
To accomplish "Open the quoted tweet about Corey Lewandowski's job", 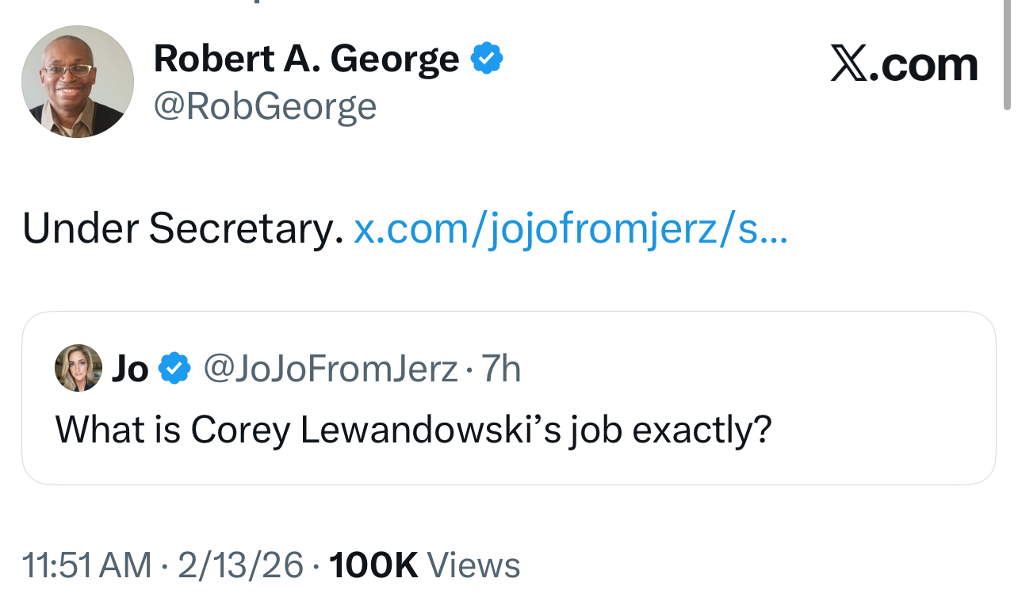I will 412,430.
